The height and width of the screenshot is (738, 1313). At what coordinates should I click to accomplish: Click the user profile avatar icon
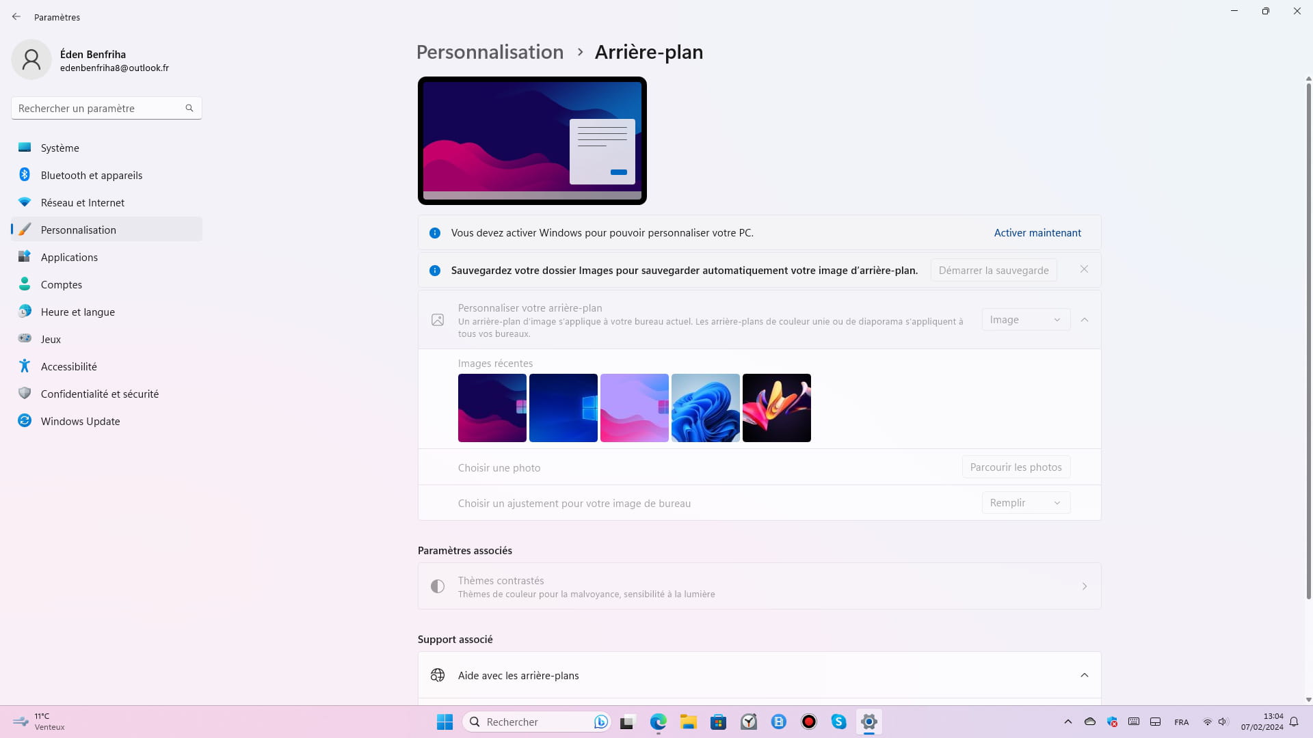tap(31, 59)
